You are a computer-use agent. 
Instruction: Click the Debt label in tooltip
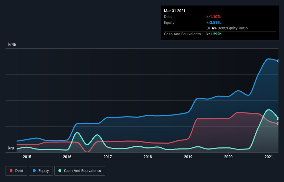click(168, 17)
